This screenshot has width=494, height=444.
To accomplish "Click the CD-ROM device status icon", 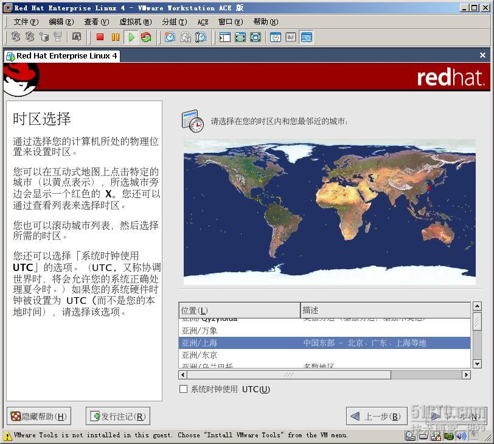I will (x=410, y=436).
